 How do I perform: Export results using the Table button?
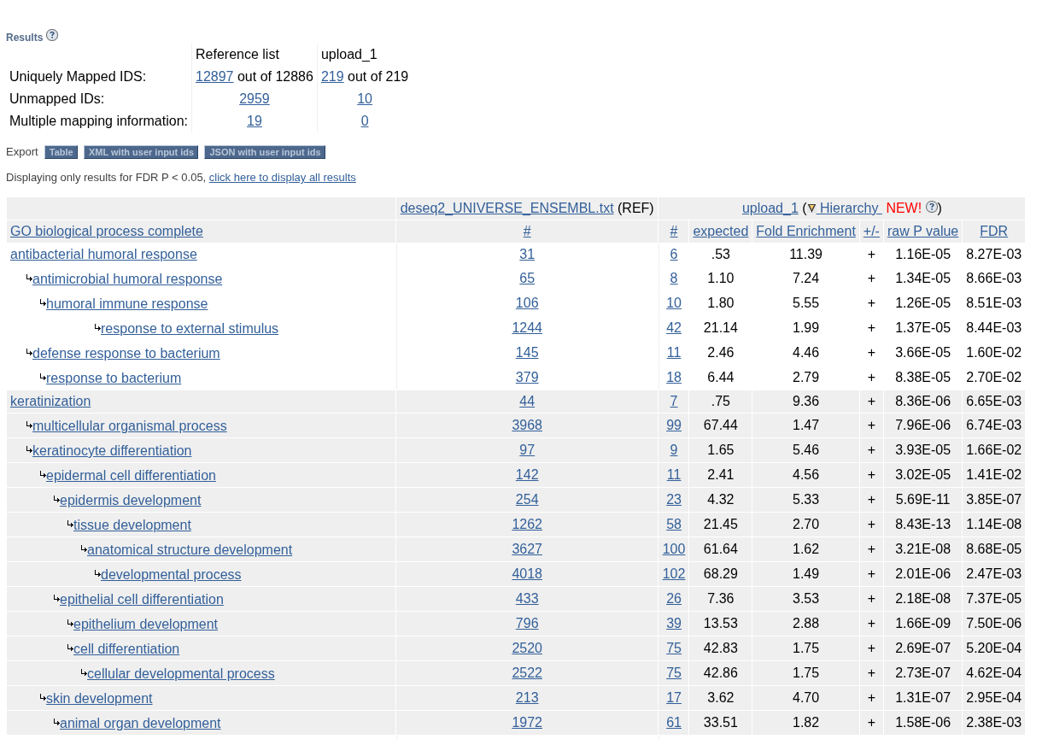(61, 151)
